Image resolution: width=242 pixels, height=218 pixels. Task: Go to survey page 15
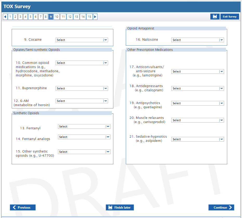click(89, 17)
